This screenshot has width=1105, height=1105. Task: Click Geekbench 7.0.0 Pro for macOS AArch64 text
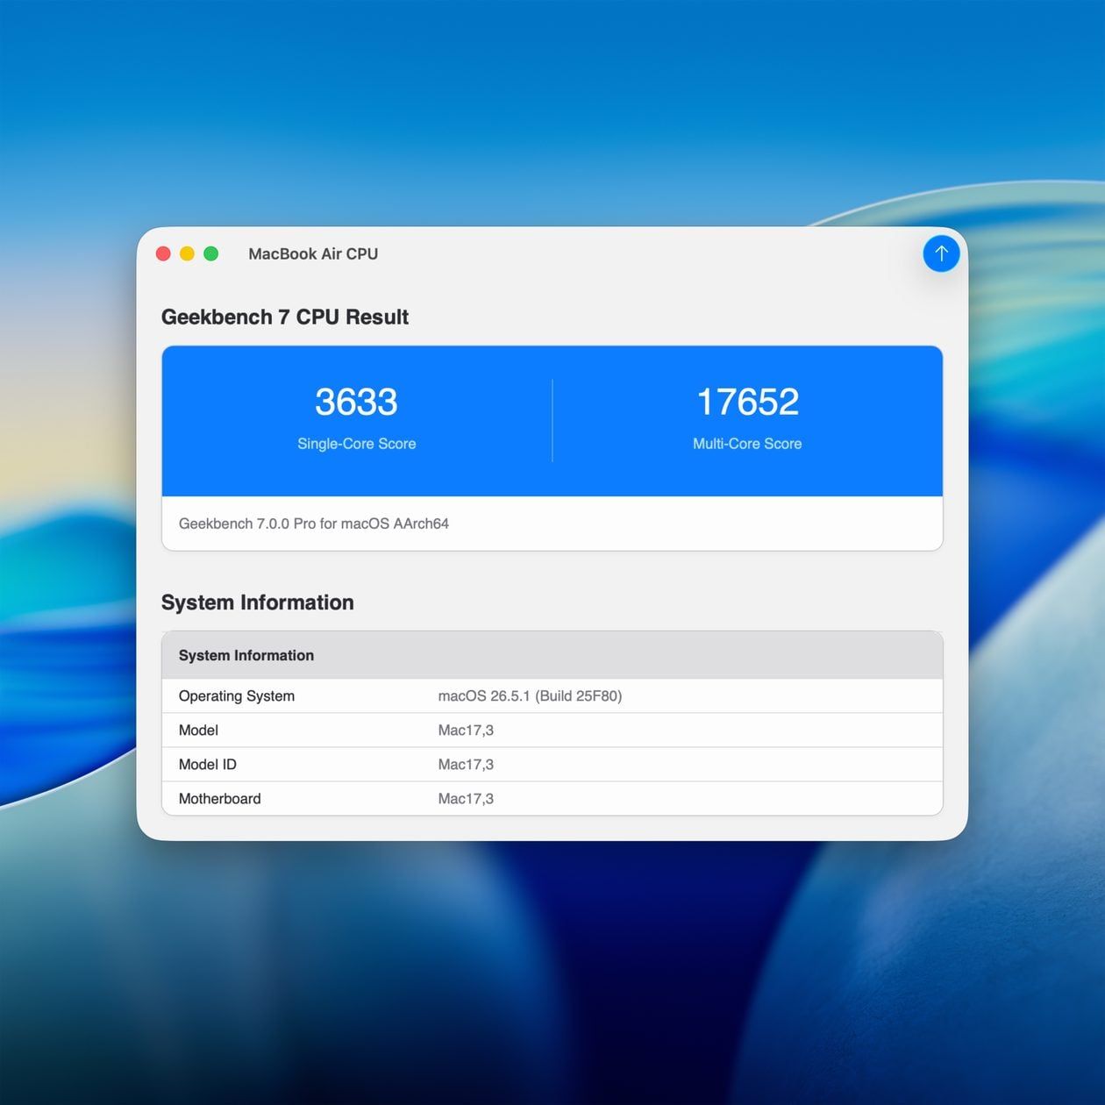(314, 524)
